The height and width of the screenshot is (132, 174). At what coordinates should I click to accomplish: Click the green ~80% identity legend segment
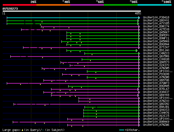click(121, 5)
